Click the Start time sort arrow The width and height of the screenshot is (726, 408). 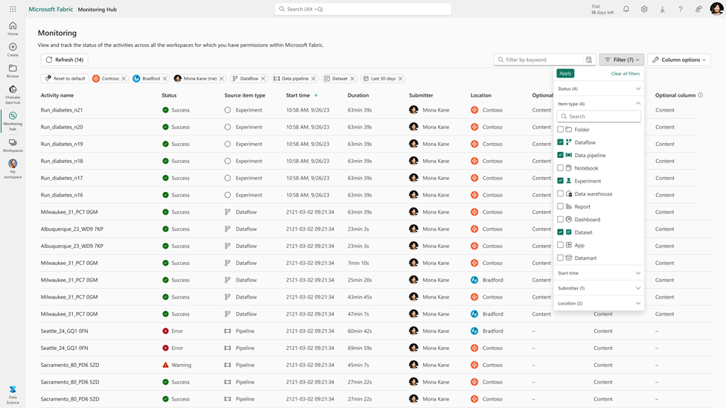[x=316, y=95]
